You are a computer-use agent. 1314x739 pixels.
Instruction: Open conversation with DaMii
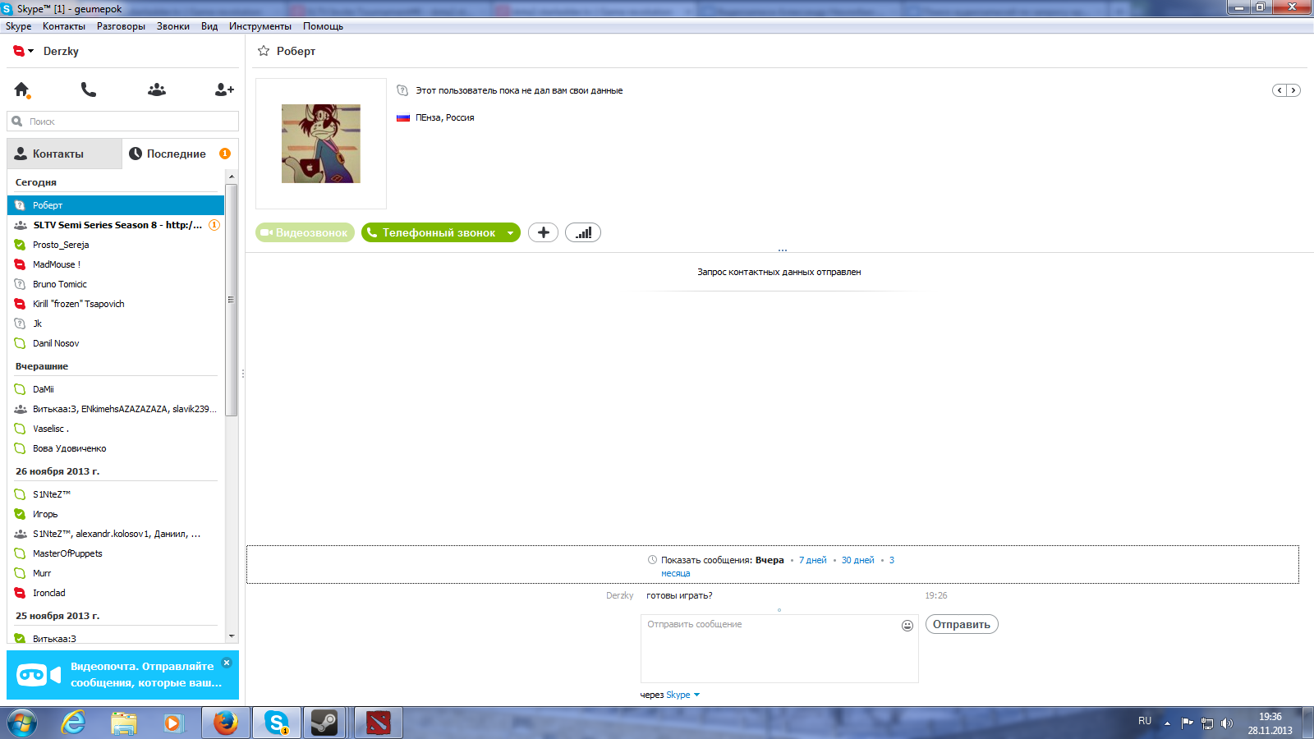coord(116,389)
